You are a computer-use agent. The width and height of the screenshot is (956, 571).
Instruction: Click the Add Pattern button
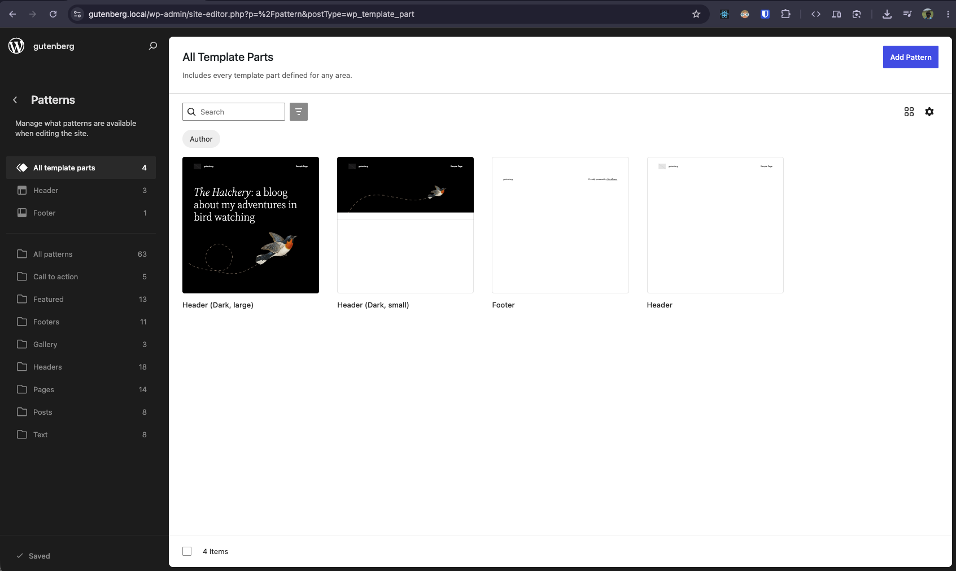(910, 57)
